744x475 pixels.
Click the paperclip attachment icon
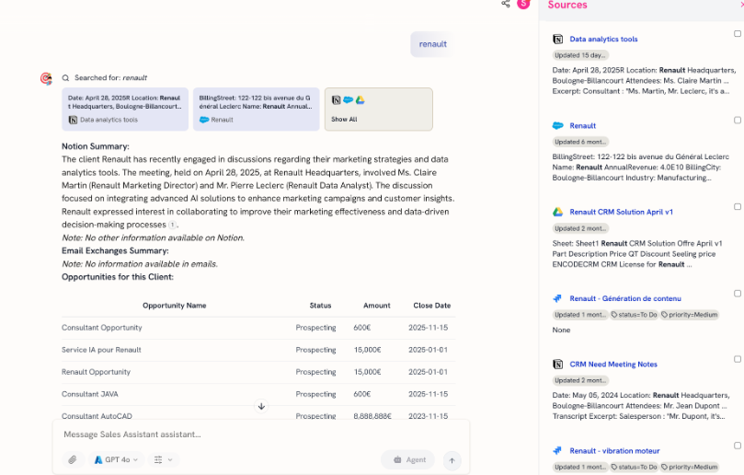(72, 459)
